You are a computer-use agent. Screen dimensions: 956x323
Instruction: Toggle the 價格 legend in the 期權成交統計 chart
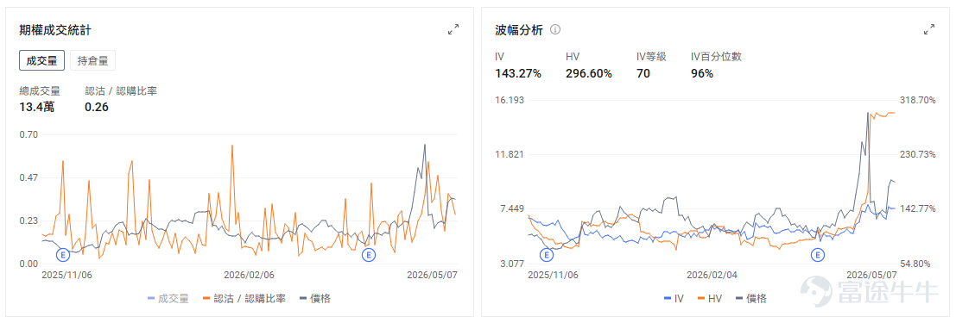coord(316,299)
